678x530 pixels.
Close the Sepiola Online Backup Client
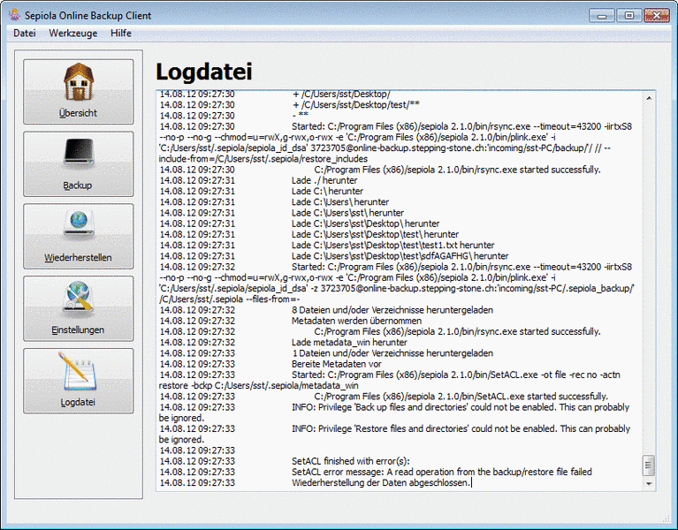(656, 16)
